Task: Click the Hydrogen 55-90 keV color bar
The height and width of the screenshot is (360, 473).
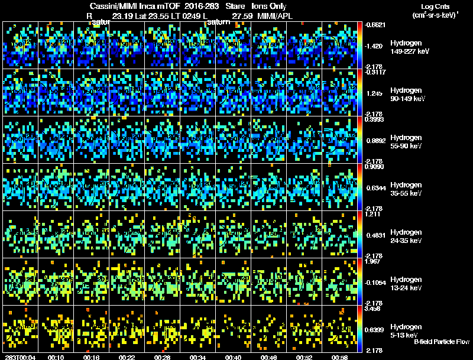Action: 359,140
